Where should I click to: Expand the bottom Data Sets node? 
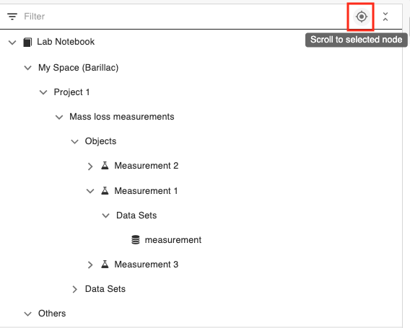[x=75, y=289]
